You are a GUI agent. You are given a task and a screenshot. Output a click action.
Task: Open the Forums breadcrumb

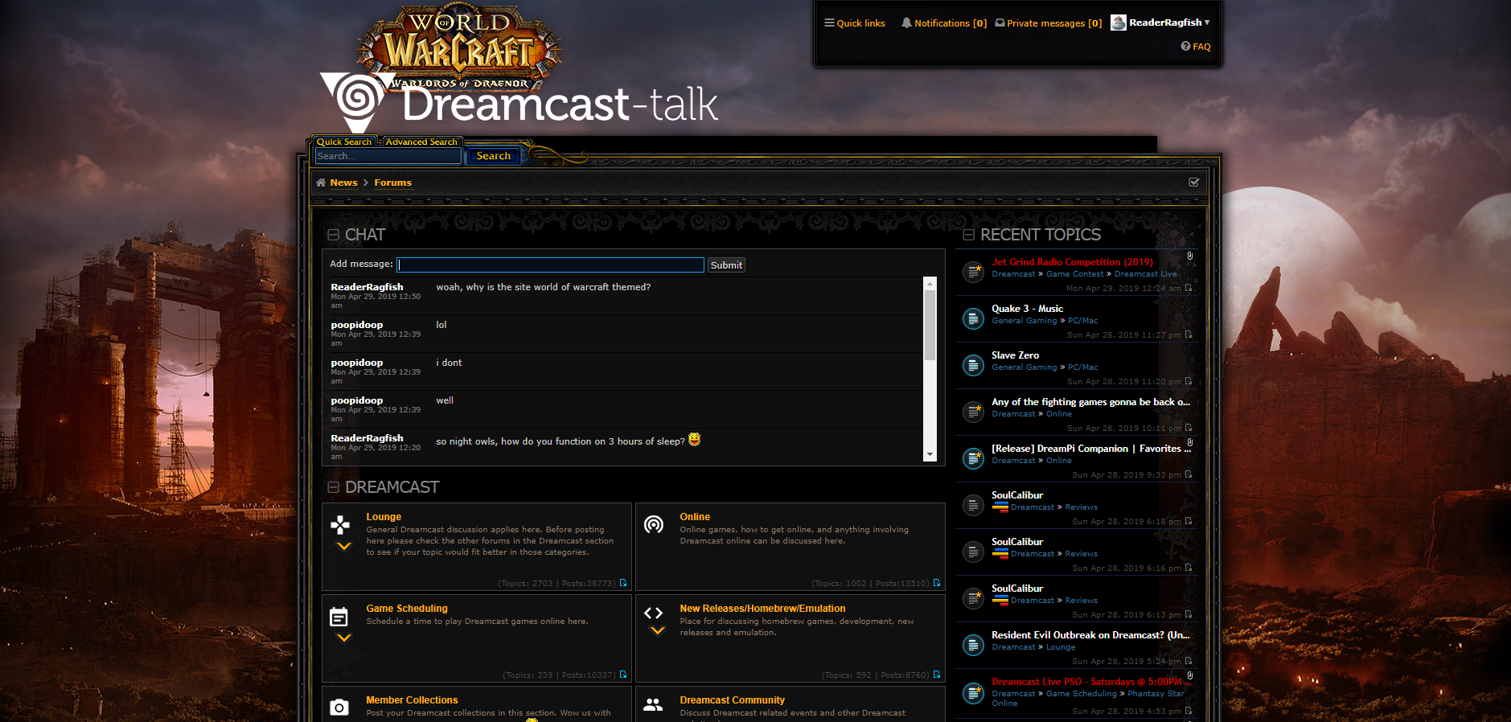click(392, 183)
